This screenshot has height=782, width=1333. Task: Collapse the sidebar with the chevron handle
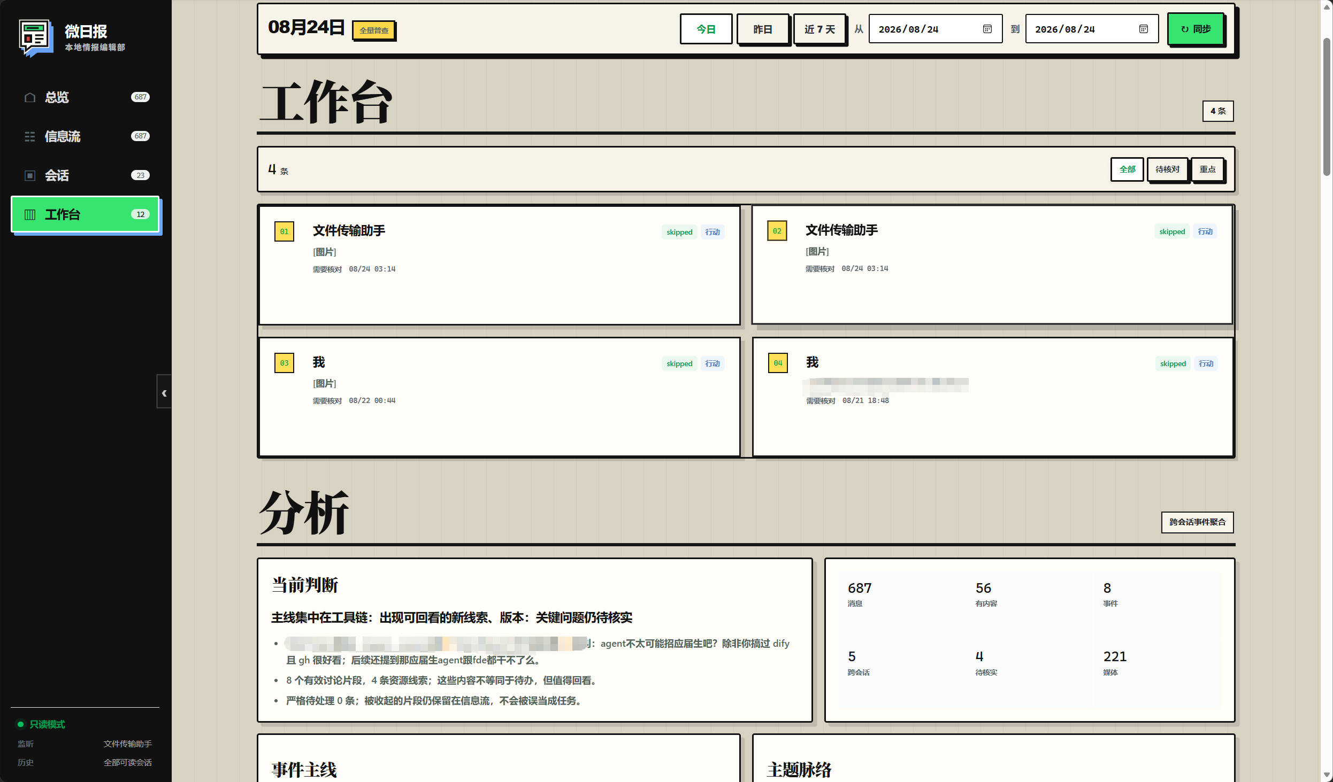tap(164, 392)
